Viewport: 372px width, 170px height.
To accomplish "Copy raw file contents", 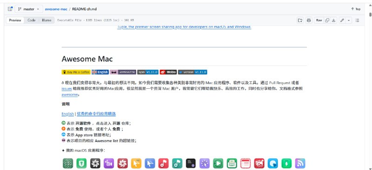I will pyautogui.click(x=327, y=20).
